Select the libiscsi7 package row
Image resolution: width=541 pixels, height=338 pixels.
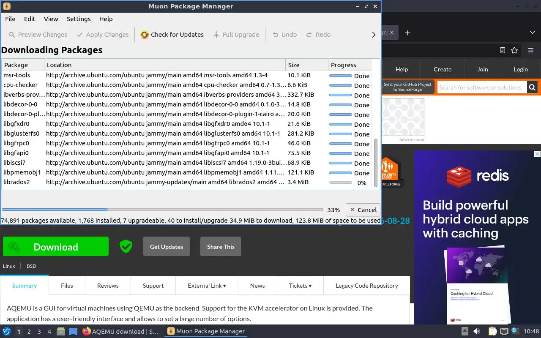(186, 163)
